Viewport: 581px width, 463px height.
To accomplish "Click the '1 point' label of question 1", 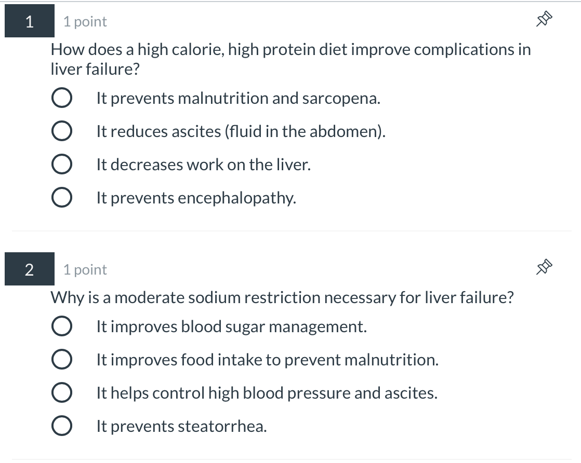I will tap(85, 22).
